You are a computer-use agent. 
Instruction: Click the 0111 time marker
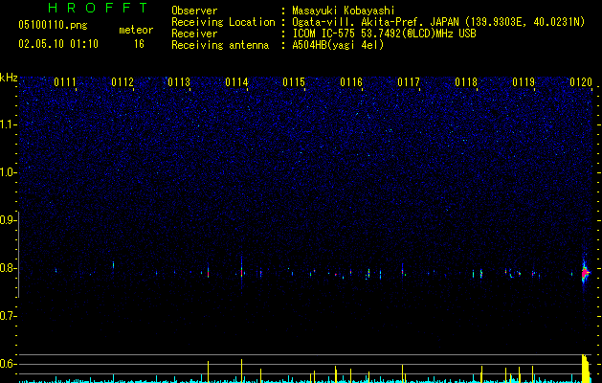pos(65,82)
